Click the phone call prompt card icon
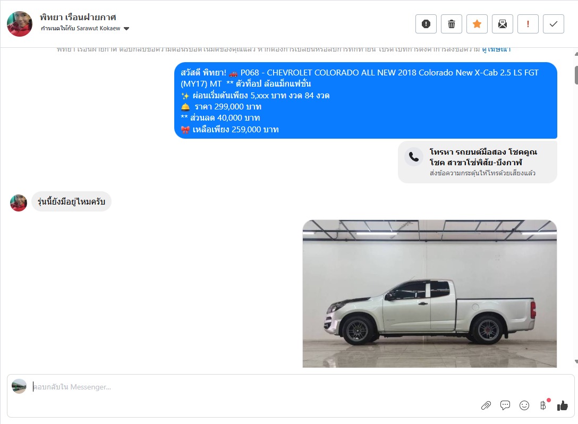The image size is (578, 424). tap(414, 157)
